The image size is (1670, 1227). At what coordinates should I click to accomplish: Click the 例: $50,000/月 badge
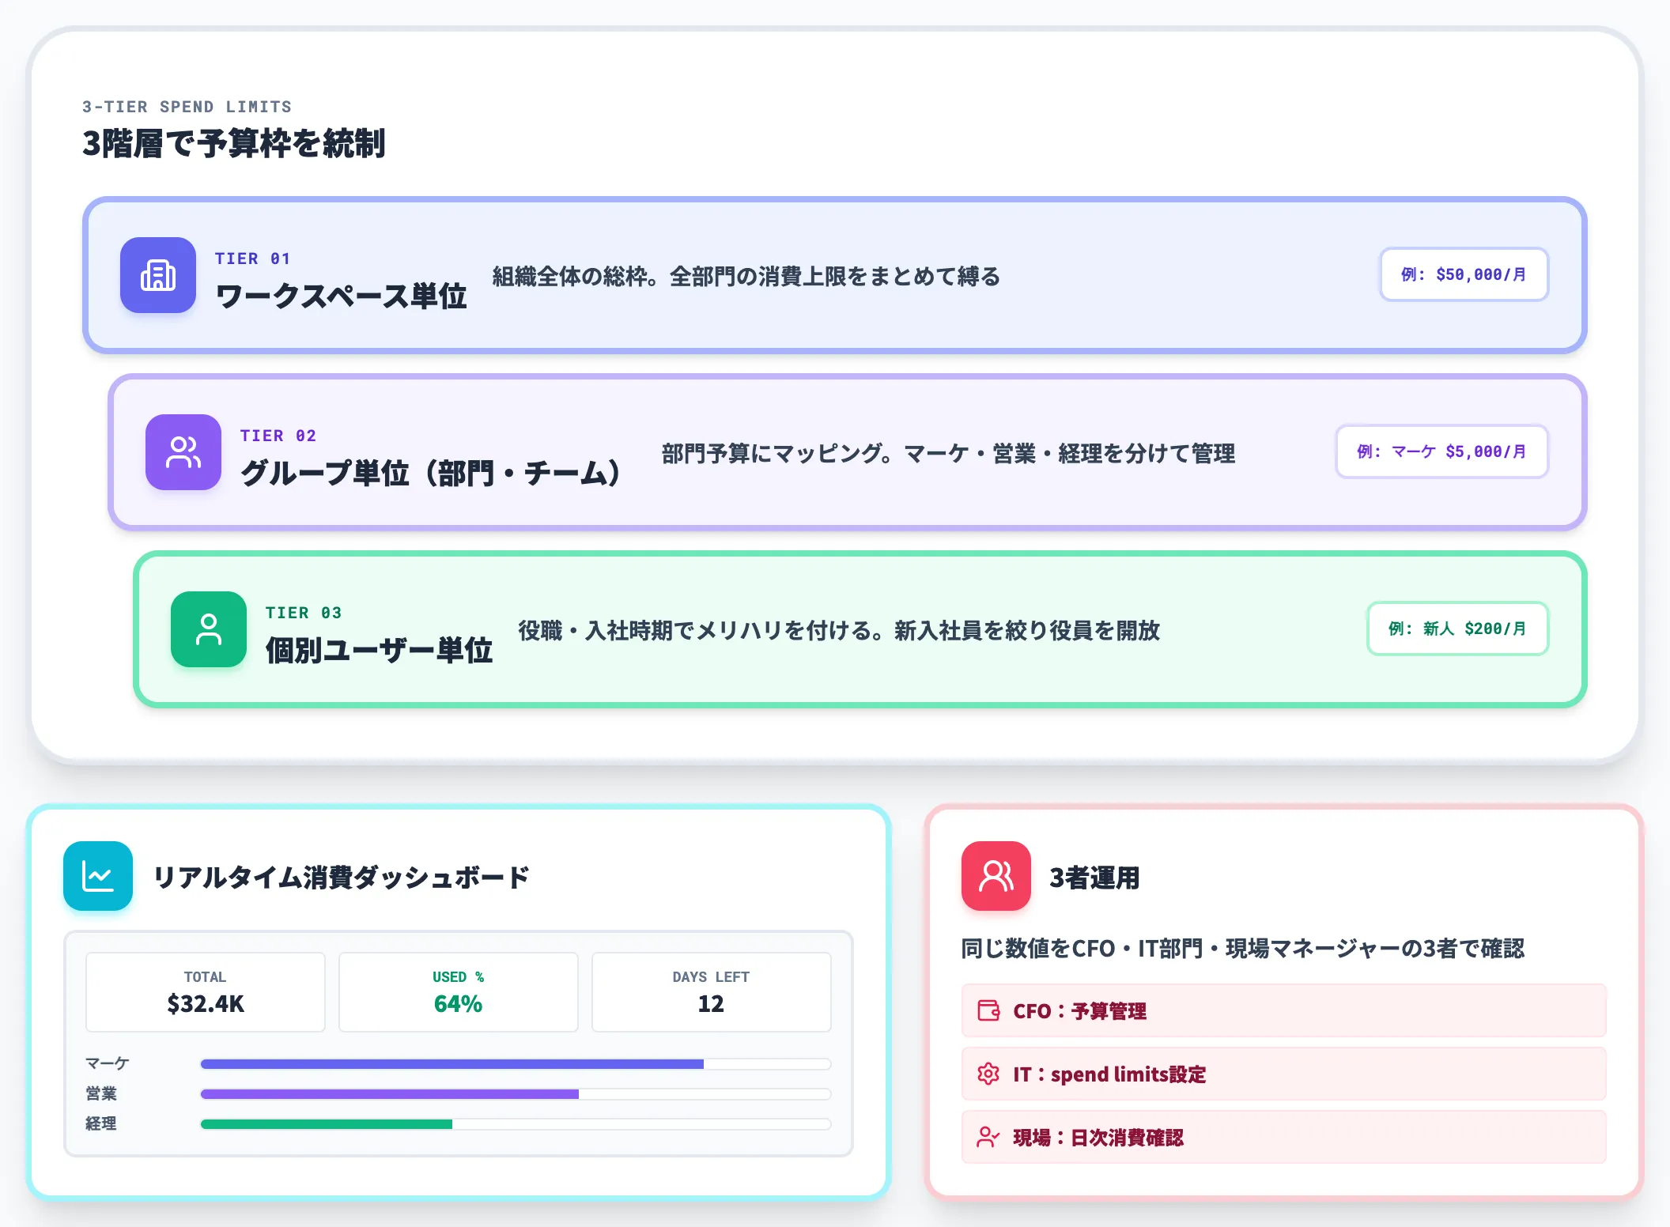1464,274
